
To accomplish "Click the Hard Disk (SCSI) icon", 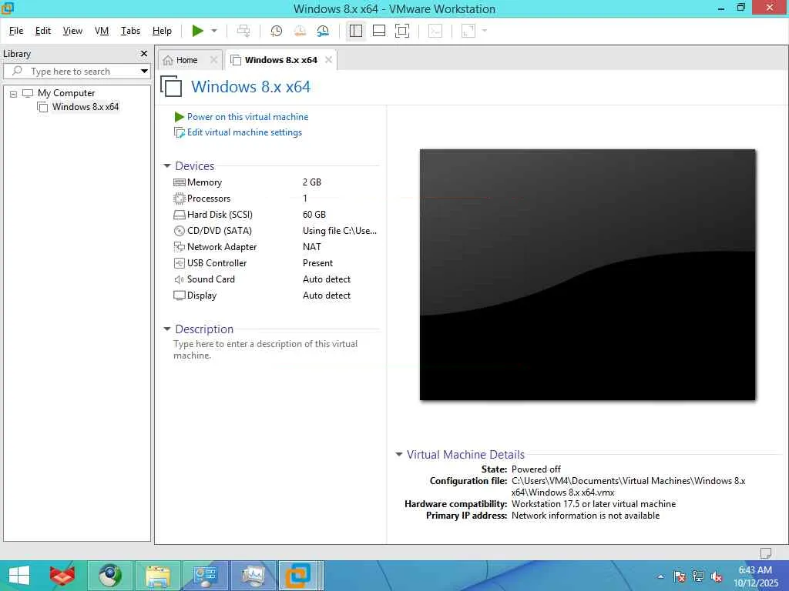I will click(x=179, y=215).
